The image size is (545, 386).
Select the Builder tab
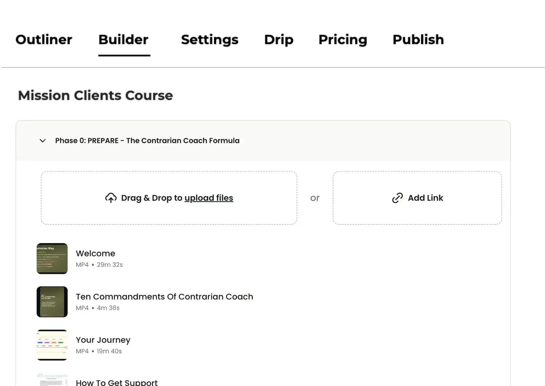coord(124,40)
